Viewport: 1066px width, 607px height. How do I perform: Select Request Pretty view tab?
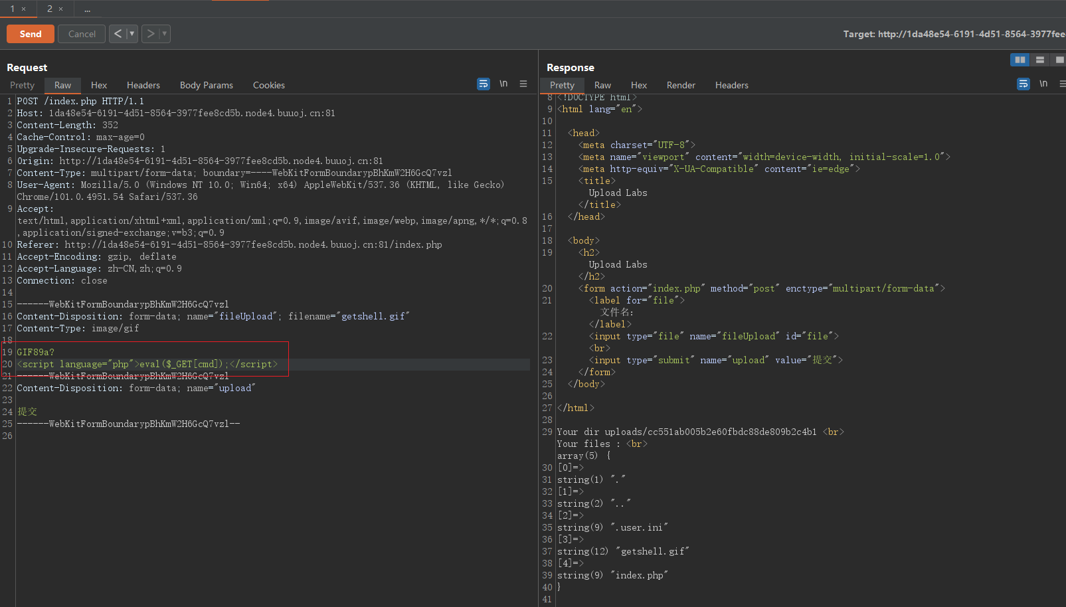pyautogui.click(x=22, y=85)
